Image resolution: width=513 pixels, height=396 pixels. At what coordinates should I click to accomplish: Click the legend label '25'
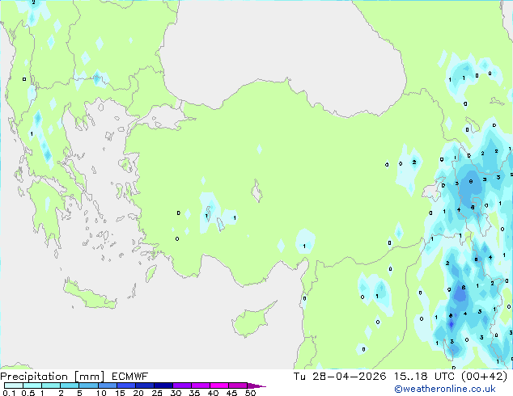tap(157, 393)
